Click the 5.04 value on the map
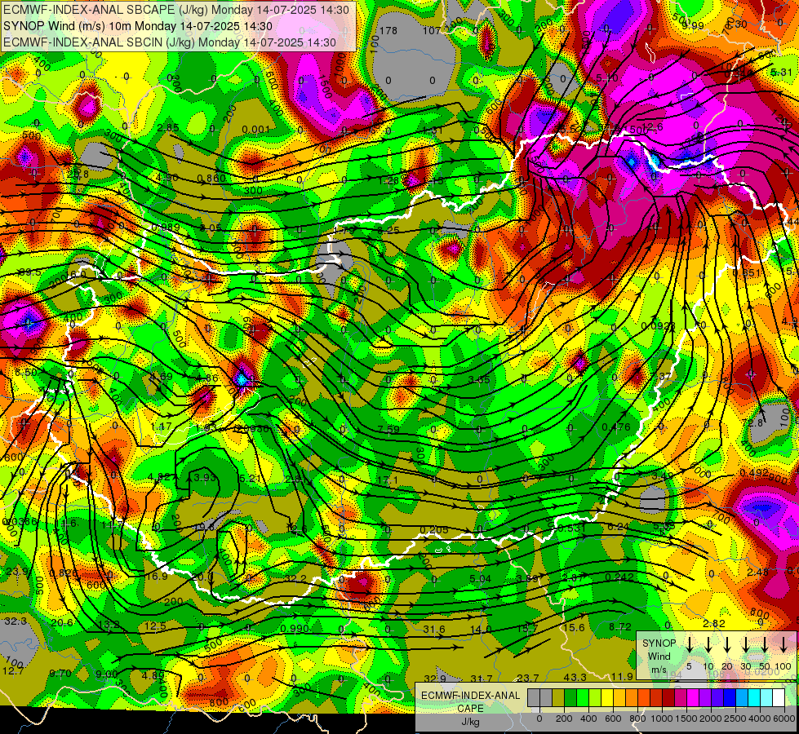The image size is (799, 734). point(480,579)
